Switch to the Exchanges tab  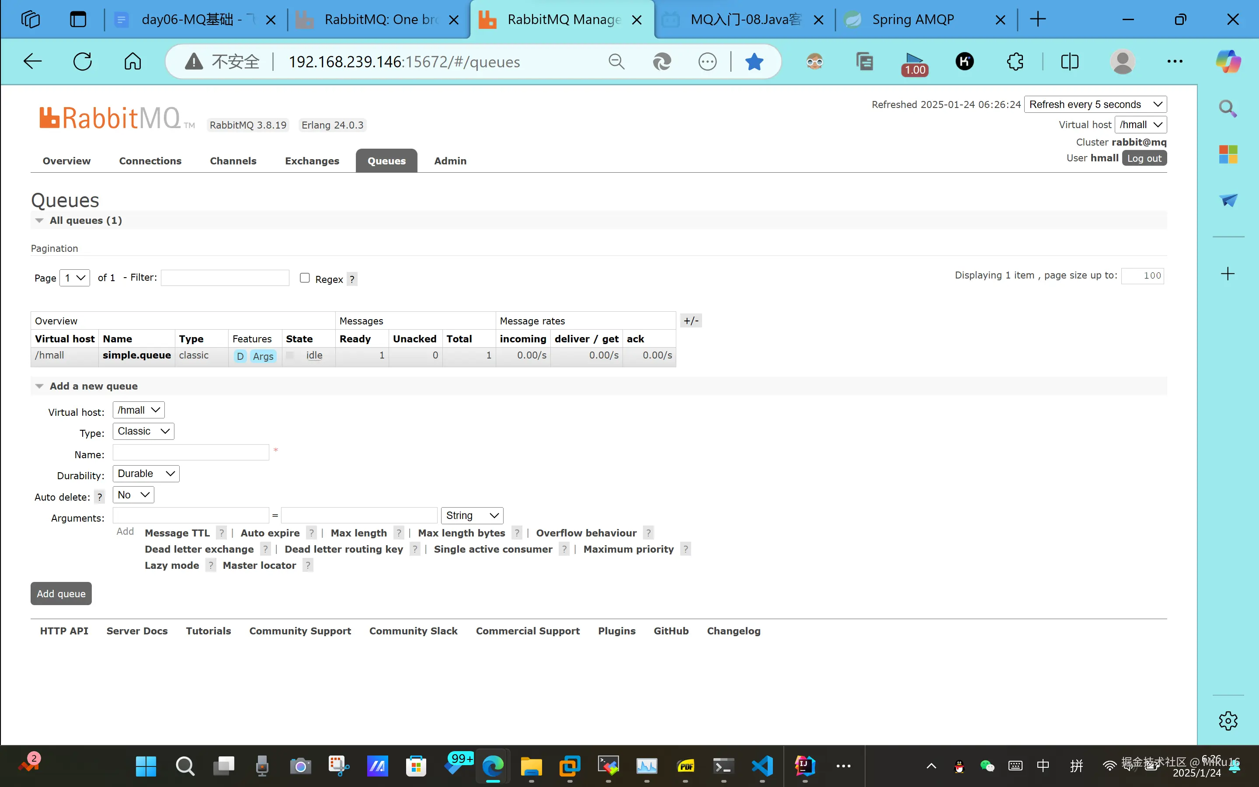[312, 161]
